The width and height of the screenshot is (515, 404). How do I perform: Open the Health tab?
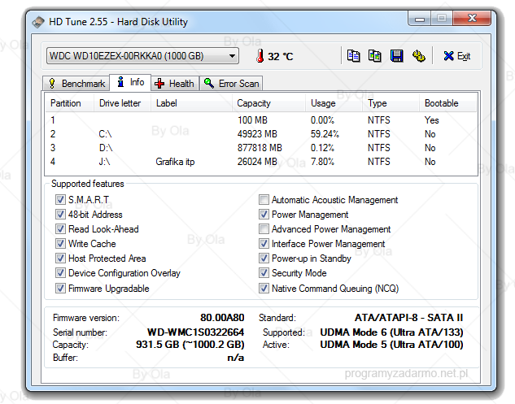(175, 84)
